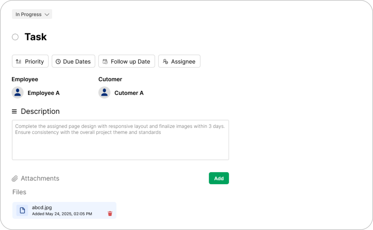Click Cutomer A avatar icon
This screenshot has height=230, width=373.
tap(104, 92)
